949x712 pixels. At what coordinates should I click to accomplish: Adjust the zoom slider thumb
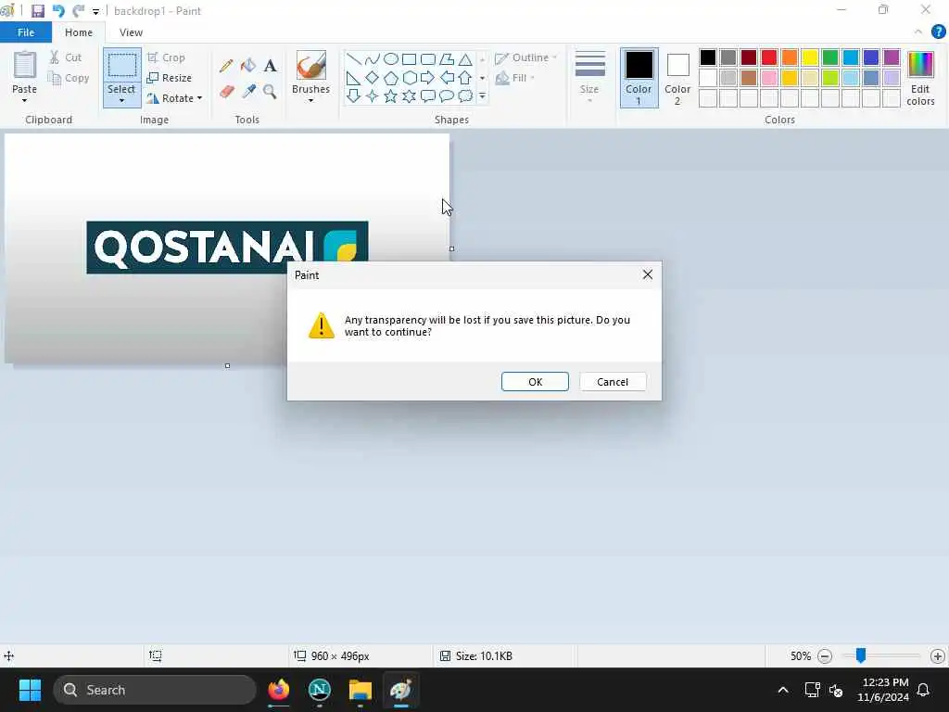[861, 655]
